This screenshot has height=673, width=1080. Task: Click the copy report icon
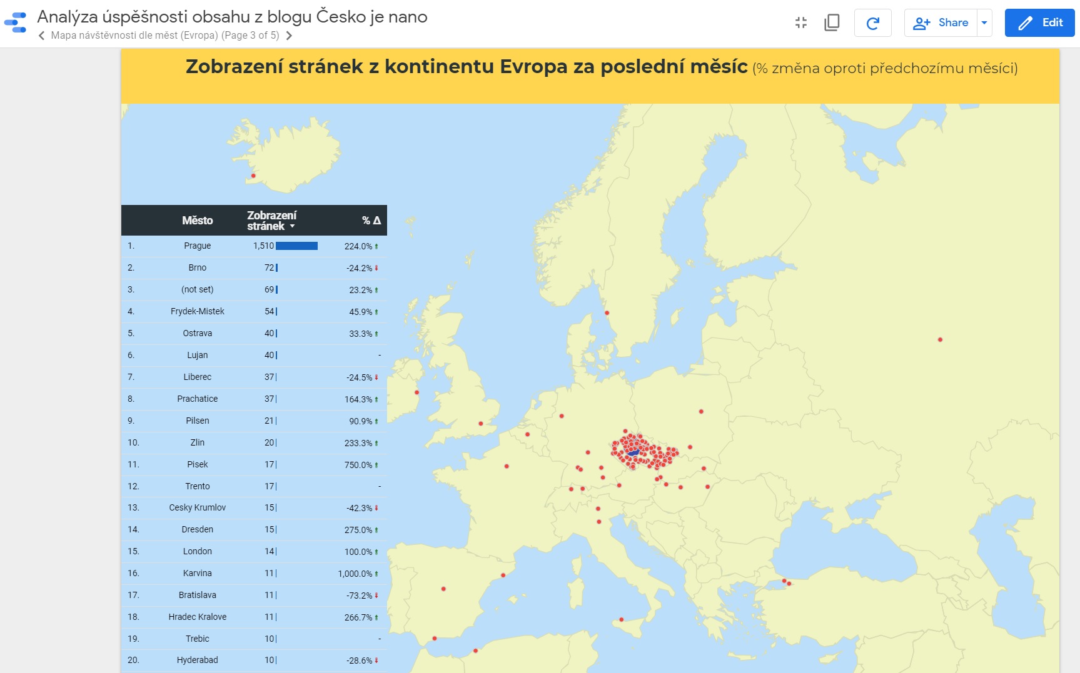coord(832,23)
